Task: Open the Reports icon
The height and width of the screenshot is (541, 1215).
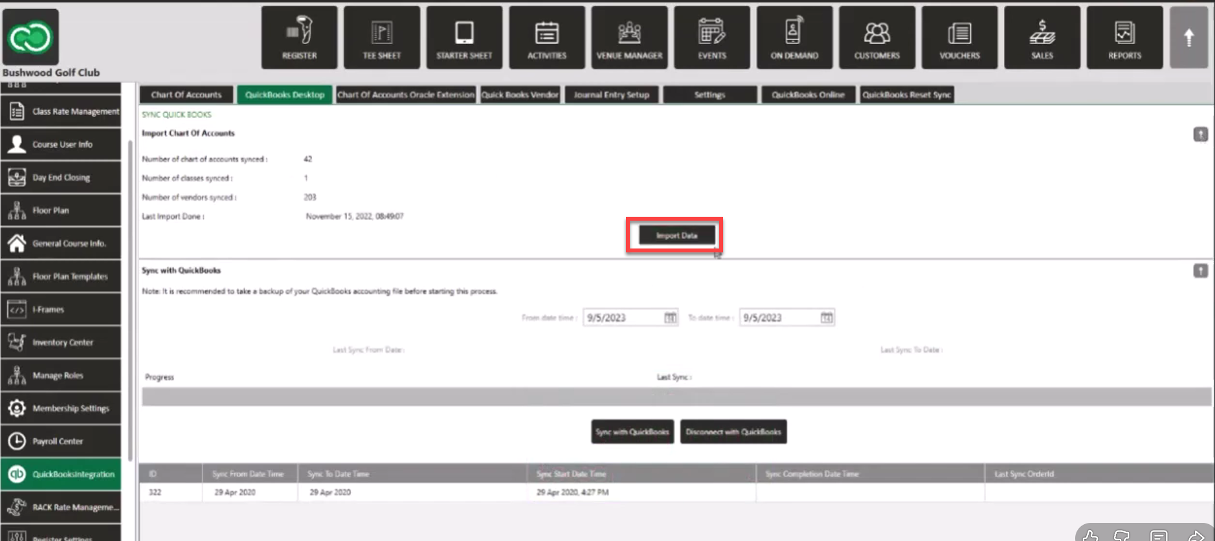Action: [1124, 38]
